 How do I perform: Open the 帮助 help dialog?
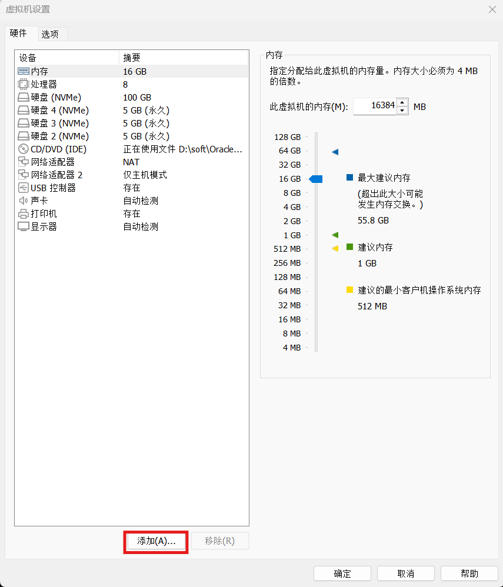click(469, 573)
